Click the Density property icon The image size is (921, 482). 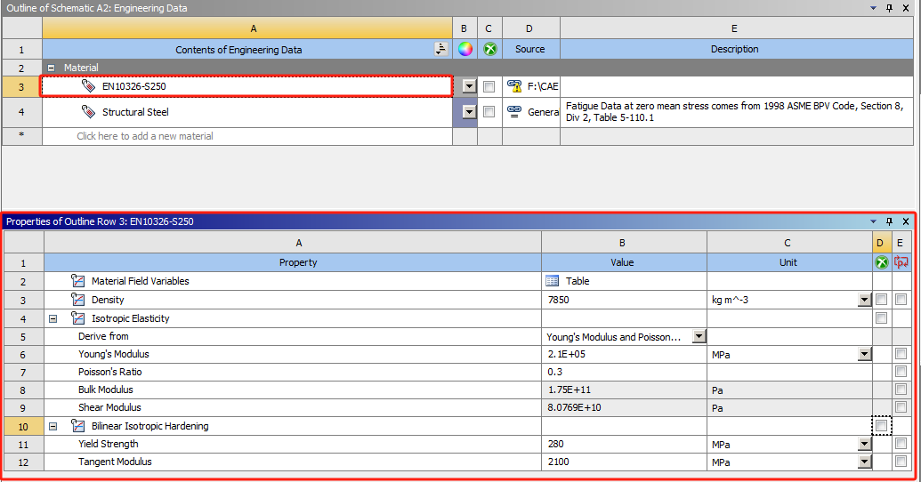[77, 300]
